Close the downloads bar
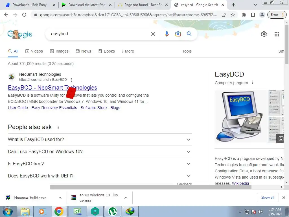The height and width of the screenshot is (217, 289). pos(284,198)
